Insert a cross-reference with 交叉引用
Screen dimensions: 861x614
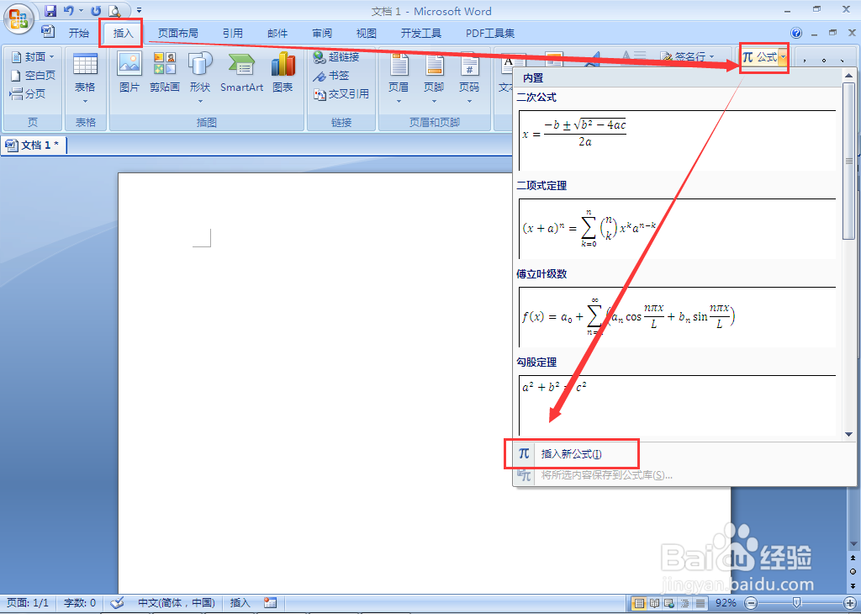click(341, 94)
